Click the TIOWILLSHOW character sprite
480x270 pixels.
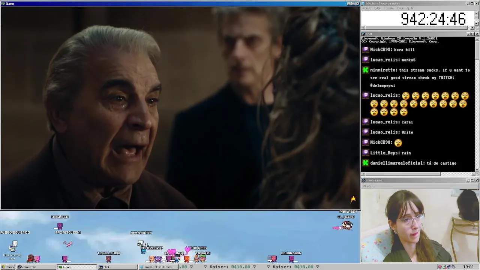(x=108, y=258)
